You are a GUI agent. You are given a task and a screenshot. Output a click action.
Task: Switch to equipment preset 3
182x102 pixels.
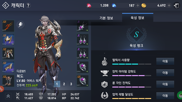pos(71,84)
